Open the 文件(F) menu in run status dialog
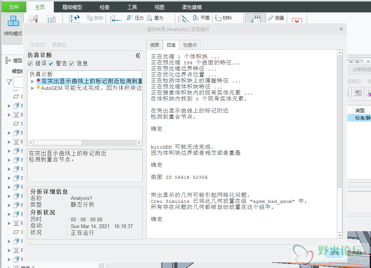The width and height of the screenshot is (371, 268). (38, 45)
